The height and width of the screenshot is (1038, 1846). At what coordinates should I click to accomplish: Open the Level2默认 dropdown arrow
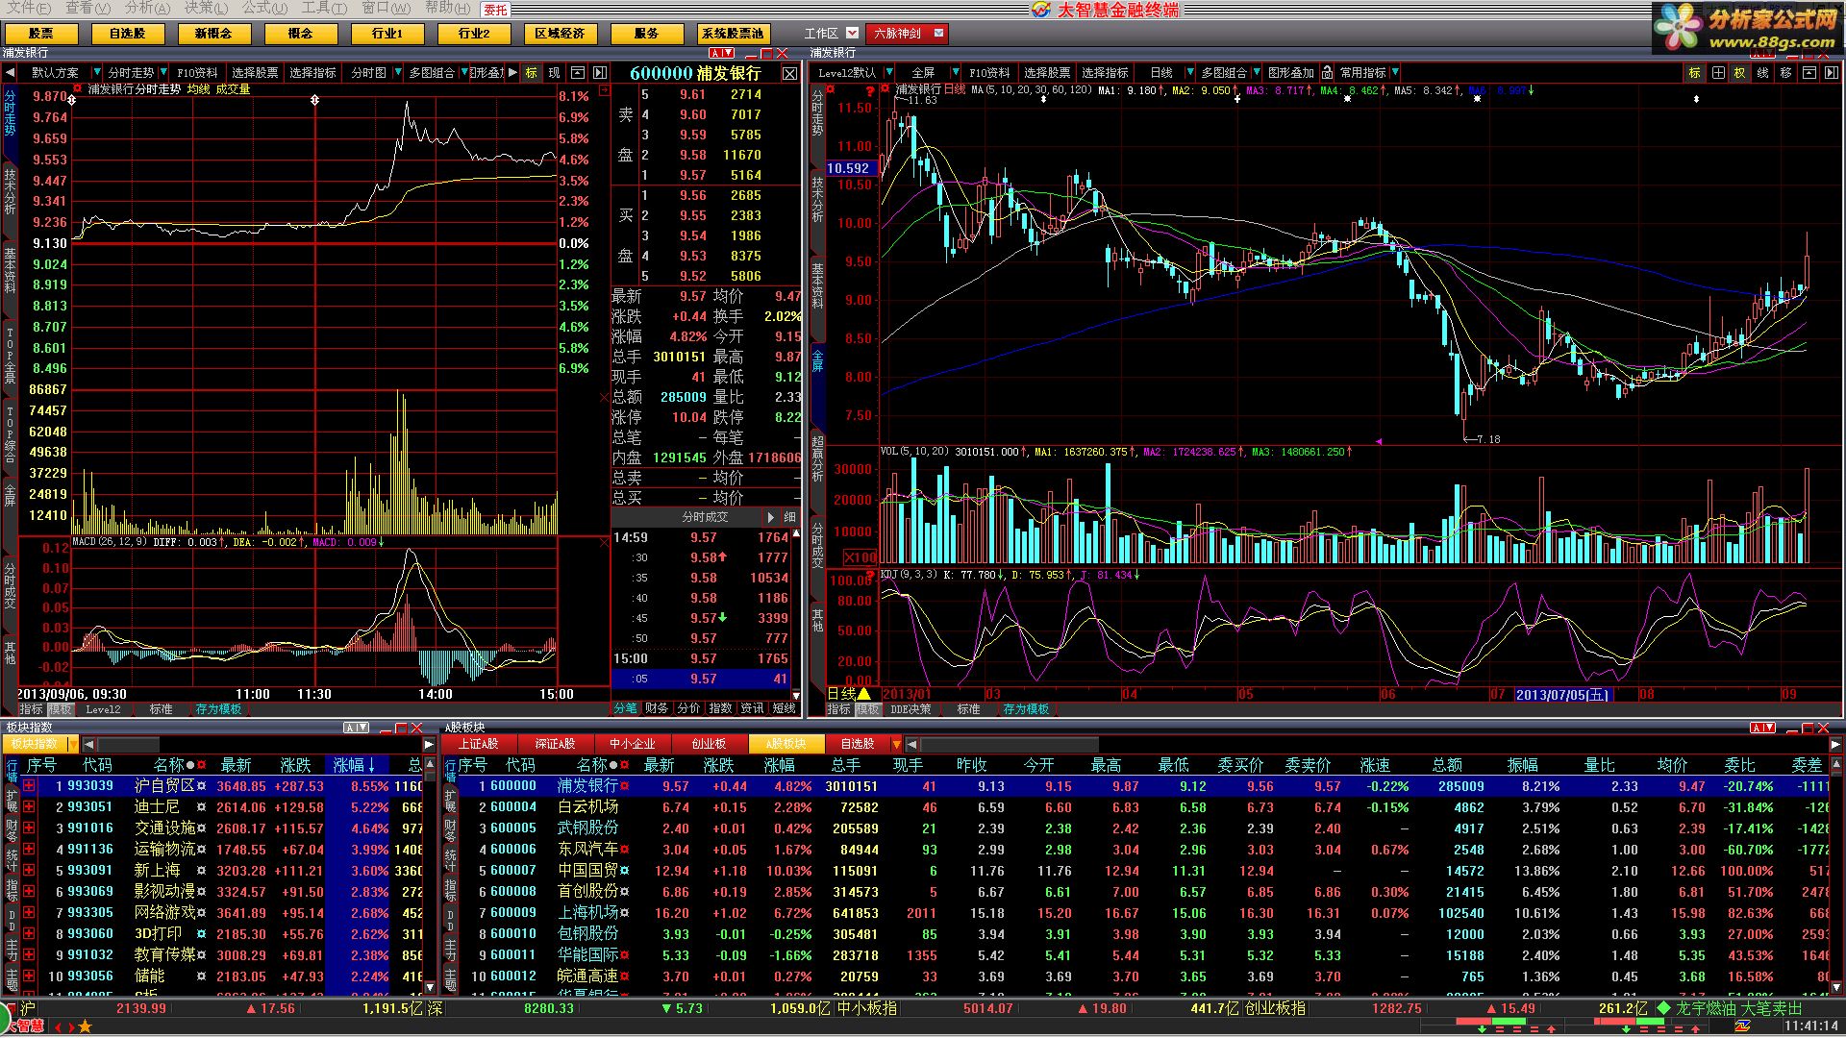pyautogui.click(x=888, y=73)
